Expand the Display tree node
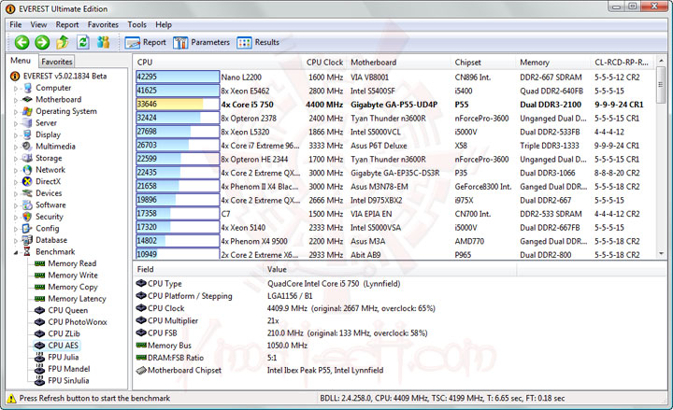The height and width of the screenshot is (410, 673). click(16, 135)
